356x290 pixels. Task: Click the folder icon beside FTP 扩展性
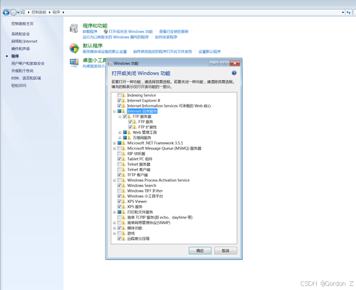tap(135, 127)
